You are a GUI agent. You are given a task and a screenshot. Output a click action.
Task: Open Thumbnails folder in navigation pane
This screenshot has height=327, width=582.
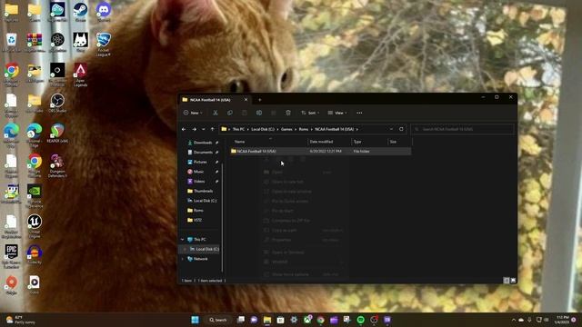click(x=203, y=191)
